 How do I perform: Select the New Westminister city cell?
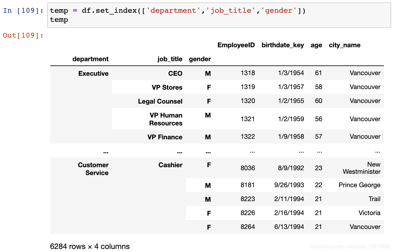coord(362,168)
